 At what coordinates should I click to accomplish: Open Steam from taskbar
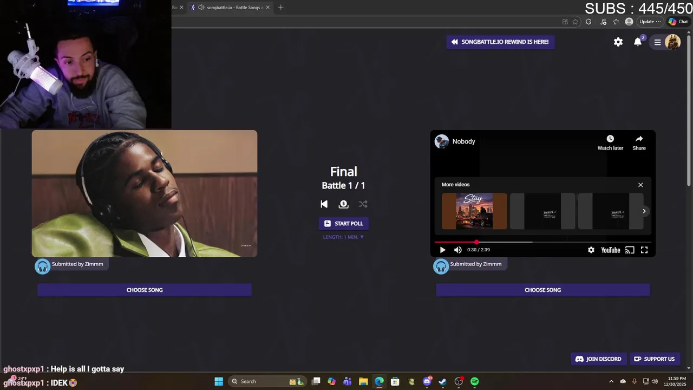pos(442,381)
